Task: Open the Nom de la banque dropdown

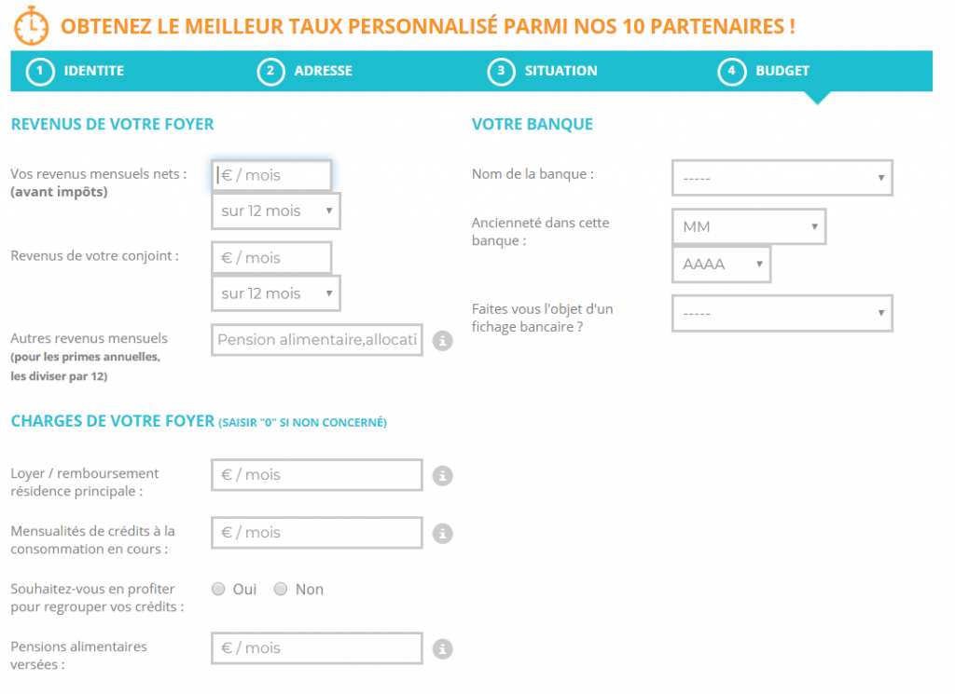Action: (782, 178)
